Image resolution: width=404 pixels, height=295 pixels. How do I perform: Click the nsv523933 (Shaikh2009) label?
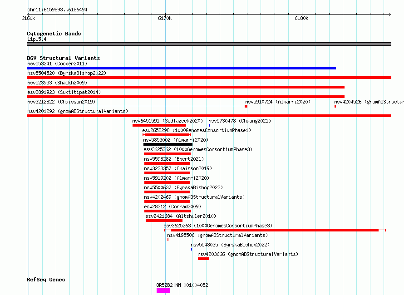(x=57, y=83)
